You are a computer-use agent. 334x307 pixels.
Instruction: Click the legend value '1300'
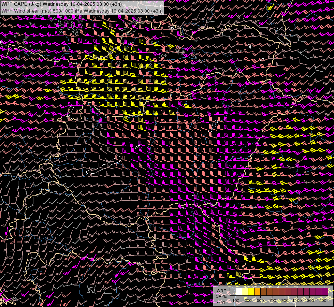click(x=309, y=301)
